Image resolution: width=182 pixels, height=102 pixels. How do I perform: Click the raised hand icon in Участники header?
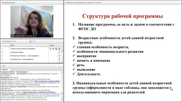[x=30, y=41]
